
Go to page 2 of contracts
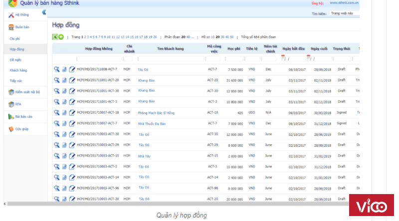click(x=85, y=37)
